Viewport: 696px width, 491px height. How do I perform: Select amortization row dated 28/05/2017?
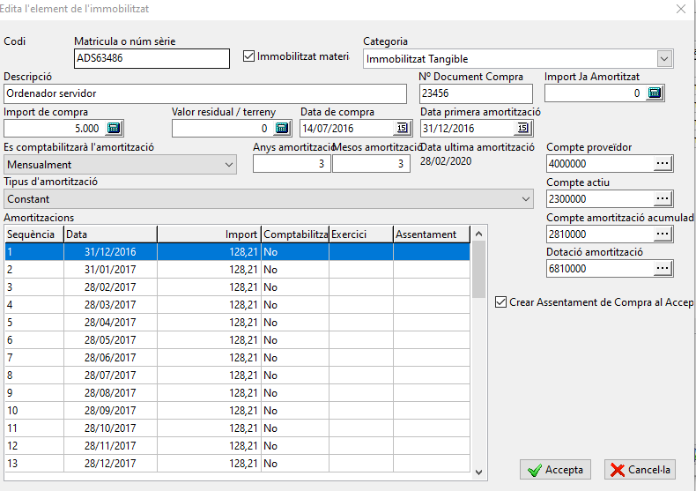click(x=238, y=340)
